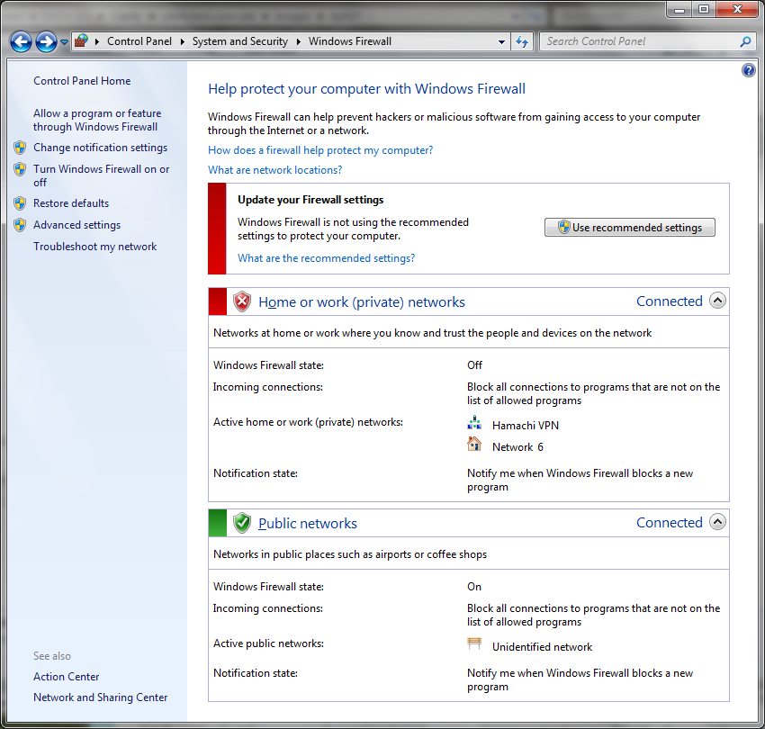Open Allow a program or feature link
Image resolution: width=765 pixels, height=729 pixels.
click(97, 120)
